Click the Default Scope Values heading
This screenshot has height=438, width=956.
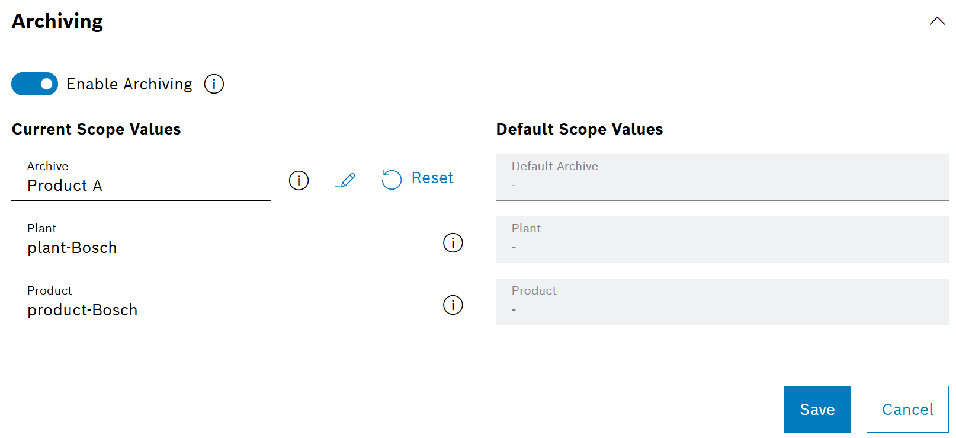(x=579, y=129)
